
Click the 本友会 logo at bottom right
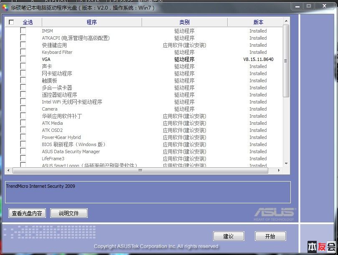point(322,247)
